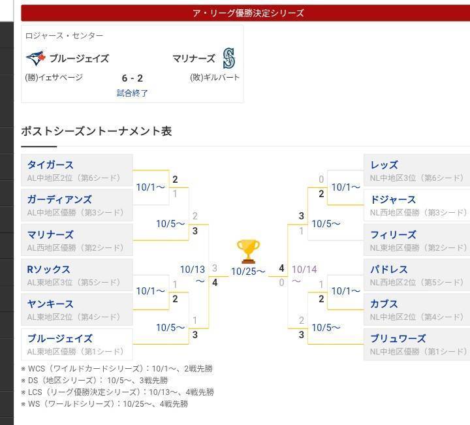Click the 10/13 ALCS date link
470x425 pixels.
193,270
